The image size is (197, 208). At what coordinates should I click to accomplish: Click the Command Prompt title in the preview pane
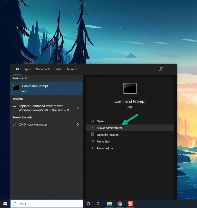(130, 101)
